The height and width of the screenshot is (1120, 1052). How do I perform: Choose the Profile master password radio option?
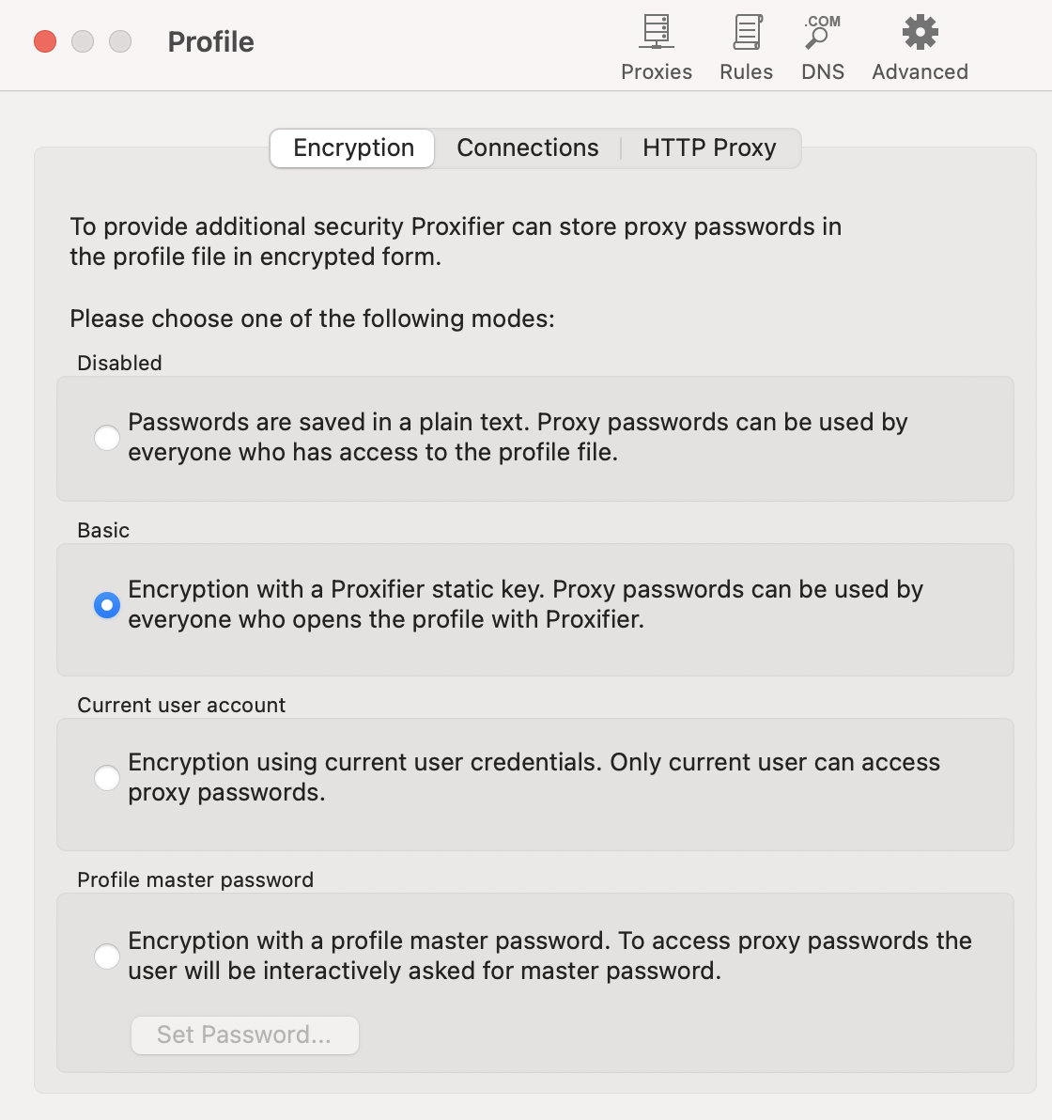[107, 957]
